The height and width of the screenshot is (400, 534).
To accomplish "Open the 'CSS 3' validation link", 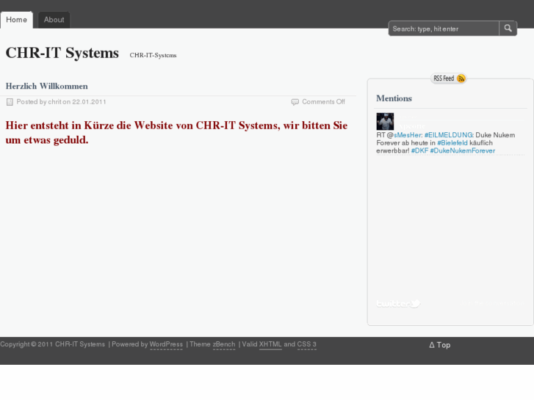I will tap(306, 344).
